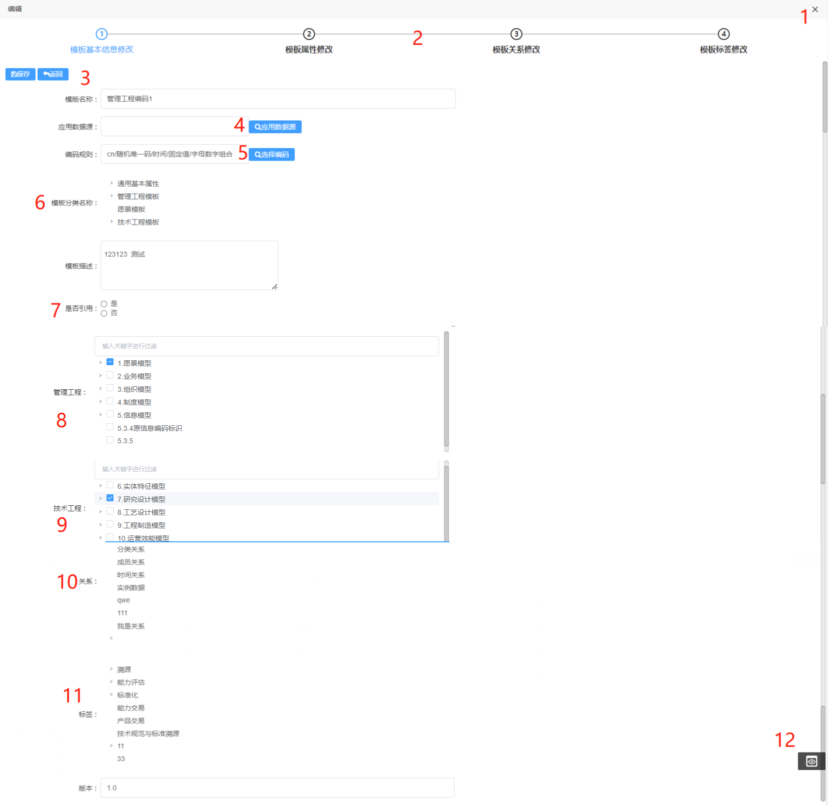Viewport: 828px width, 806px height.
Task: Click the 模板名称 input field
Action: point(278,99)
